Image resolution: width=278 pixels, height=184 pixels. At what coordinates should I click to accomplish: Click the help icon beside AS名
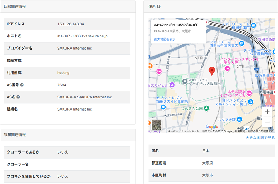[18, 97]
